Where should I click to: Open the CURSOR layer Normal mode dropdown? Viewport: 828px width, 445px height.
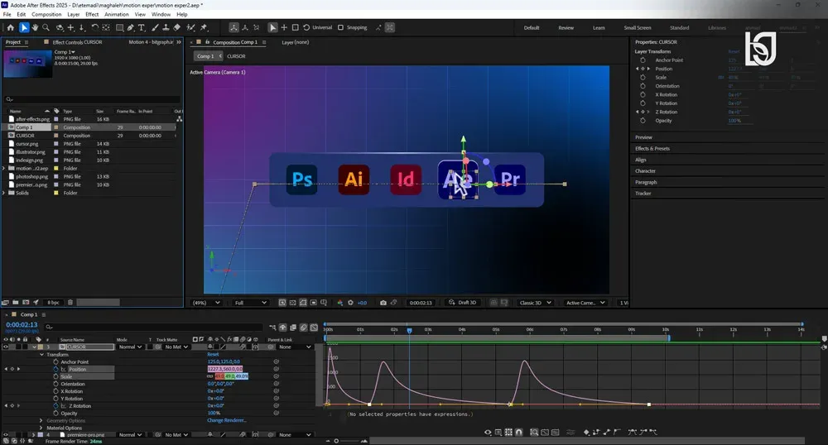130,347
